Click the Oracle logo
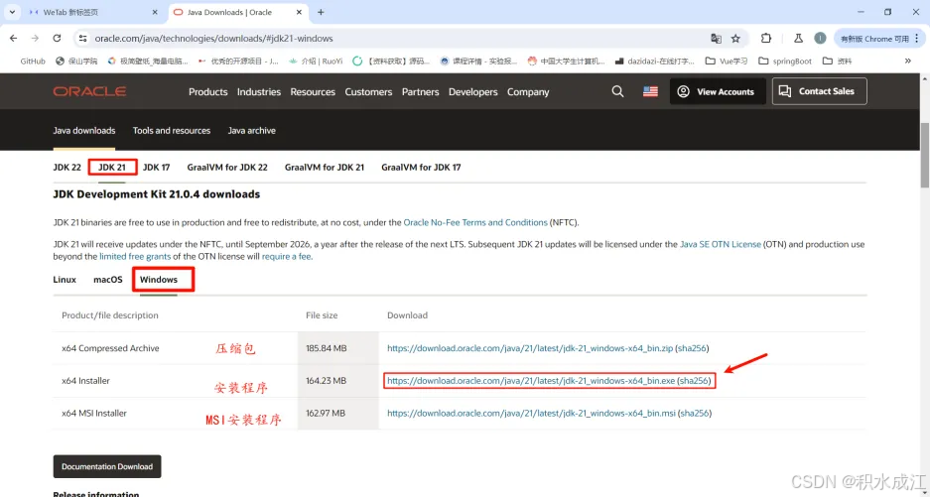930x497 pixels. [x=89, y=91]
